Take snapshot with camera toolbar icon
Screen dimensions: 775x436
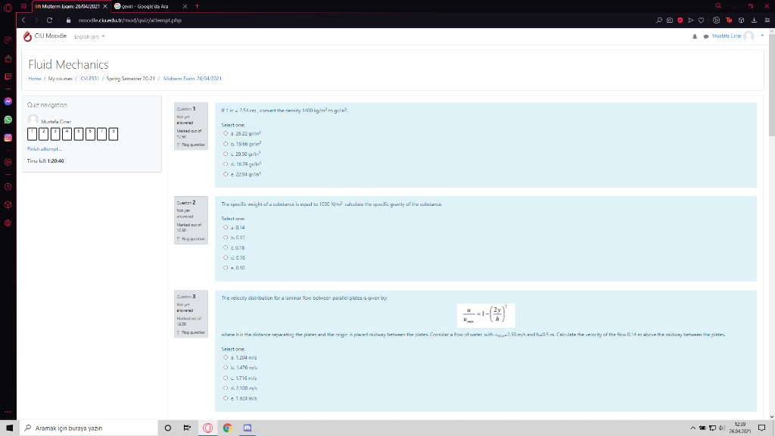(669, 20)
